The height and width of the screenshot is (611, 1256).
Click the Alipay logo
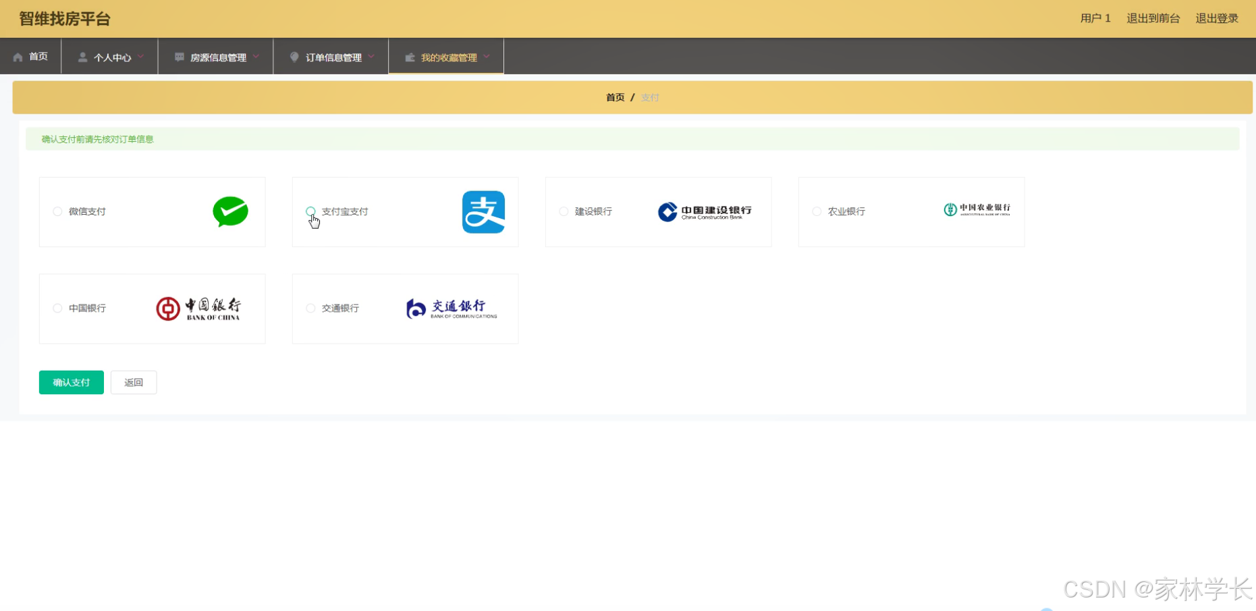pyautogui.click(x=483, y=212)
